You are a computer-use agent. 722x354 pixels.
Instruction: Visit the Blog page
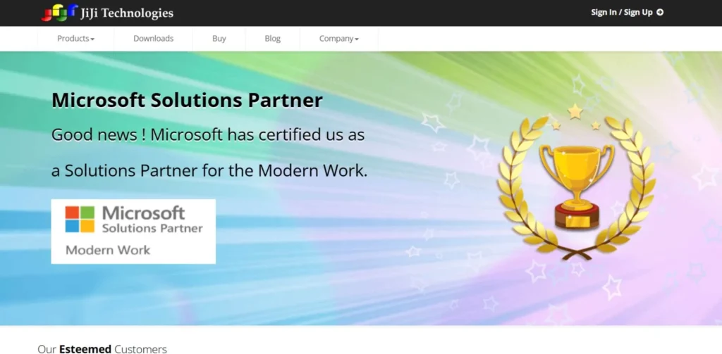[273, 39]
